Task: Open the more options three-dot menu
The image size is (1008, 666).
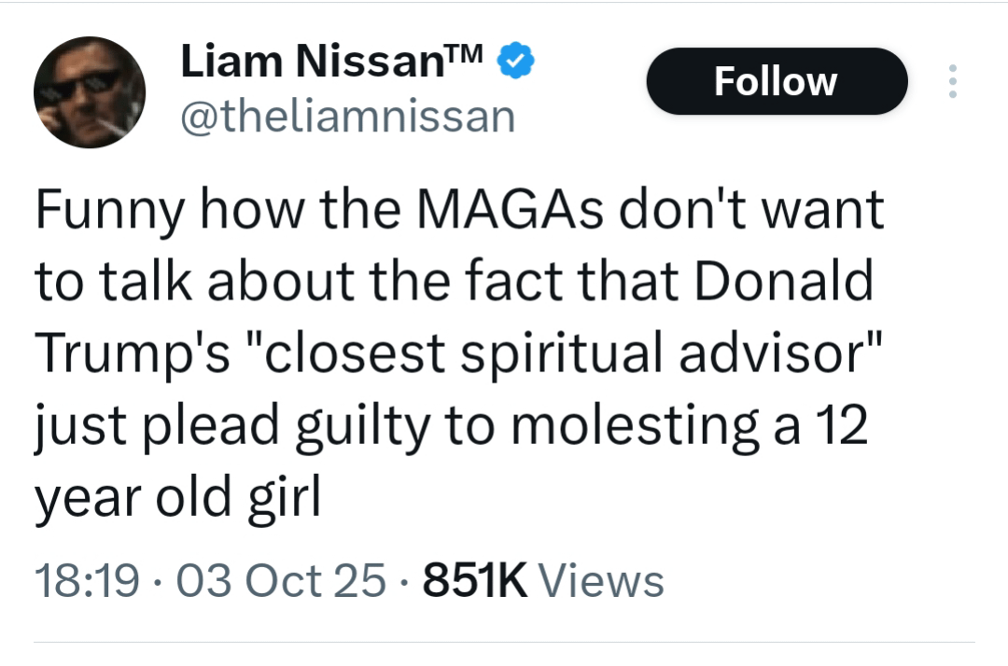Action: pos(952,81)
